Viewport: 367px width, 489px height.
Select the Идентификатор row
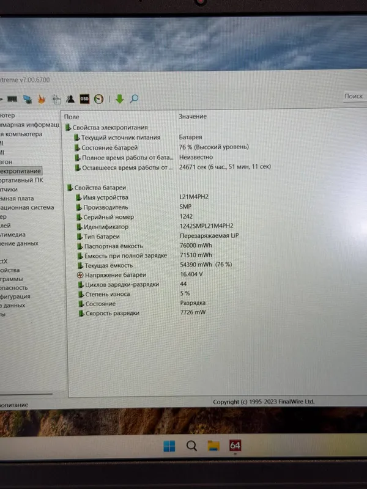pyautogui.click(x=103, y=227)
